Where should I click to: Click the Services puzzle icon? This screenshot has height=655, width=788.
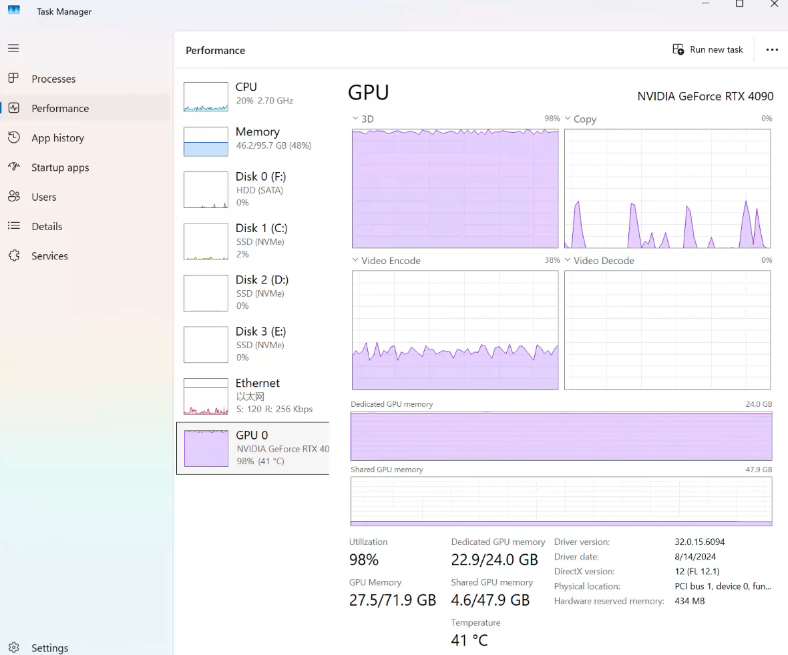(x=13, y=255)
